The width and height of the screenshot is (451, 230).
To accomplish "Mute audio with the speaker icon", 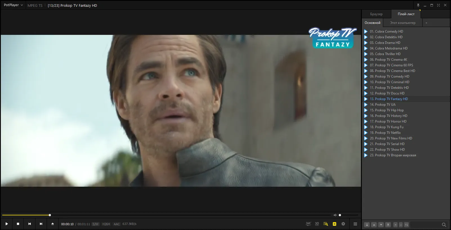I will 335,215.
